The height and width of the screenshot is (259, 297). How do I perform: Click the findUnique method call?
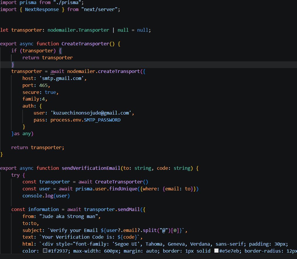click(123, 189)
